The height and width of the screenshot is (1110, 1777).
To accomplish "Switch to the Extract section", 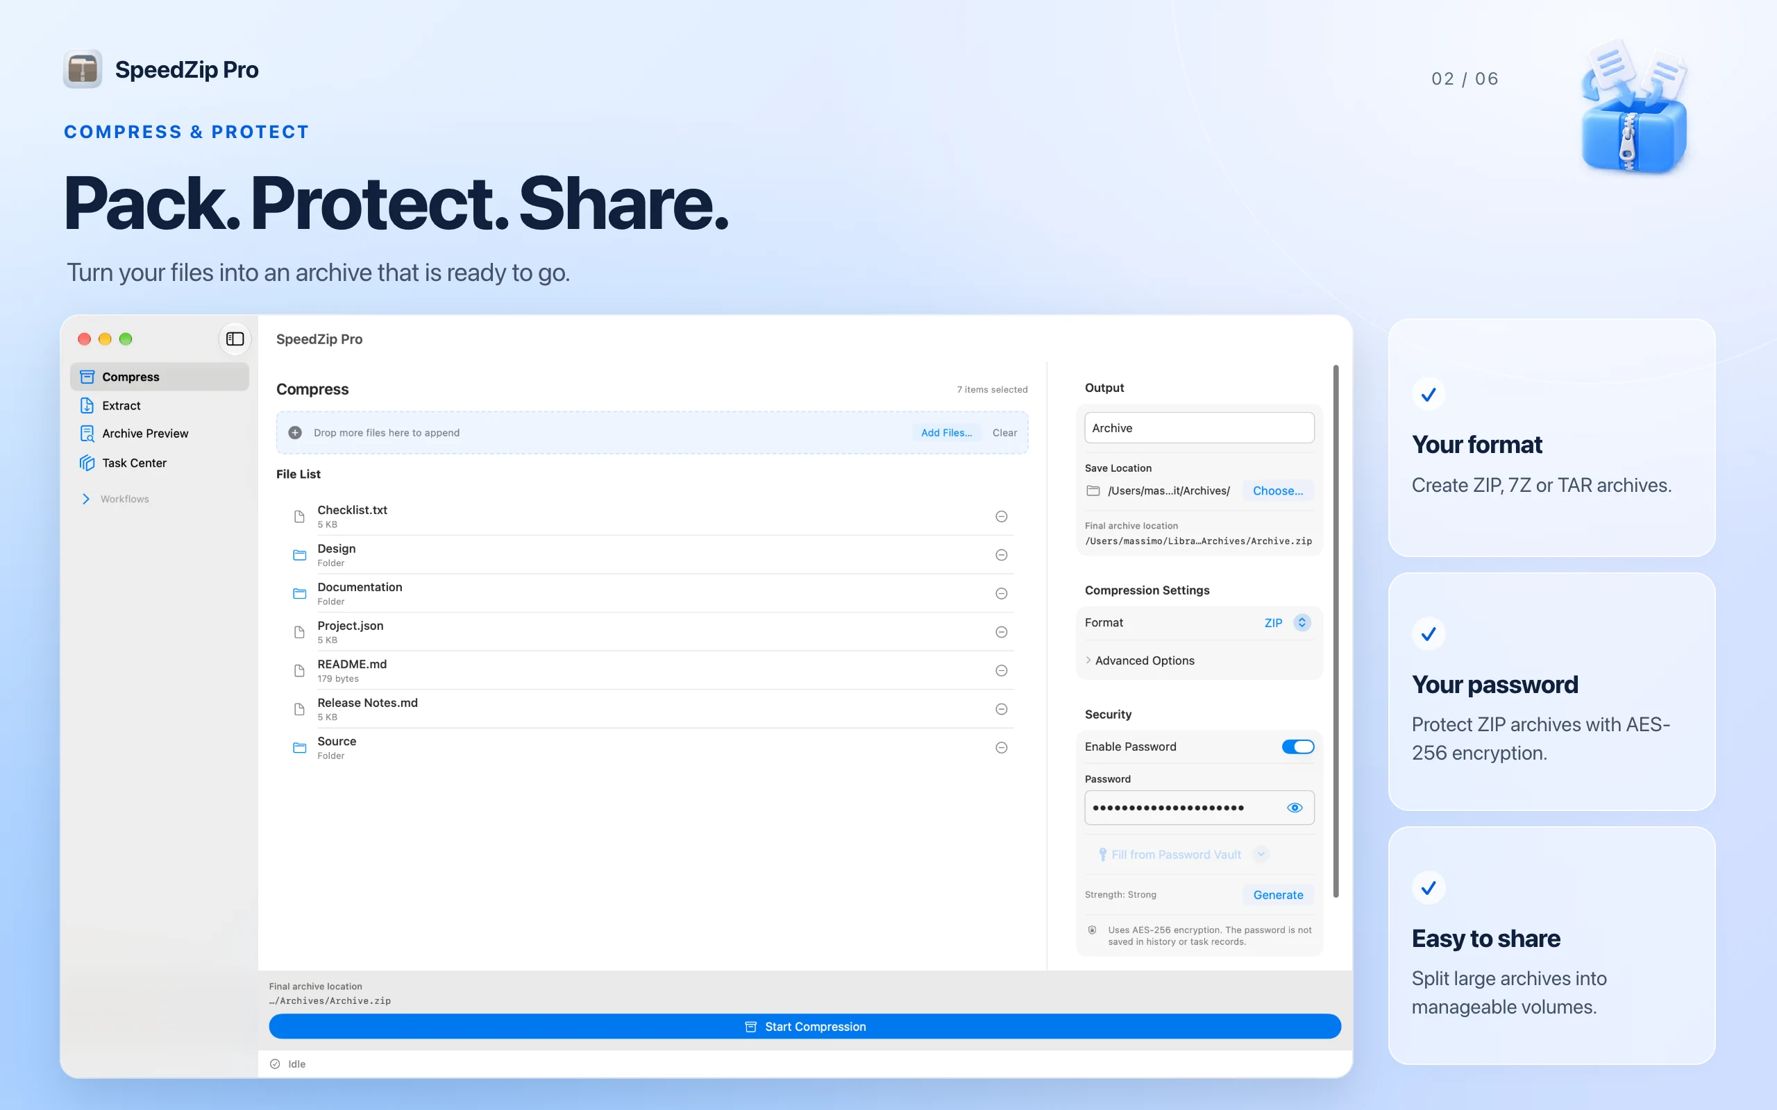I will [x=160, y=405].
